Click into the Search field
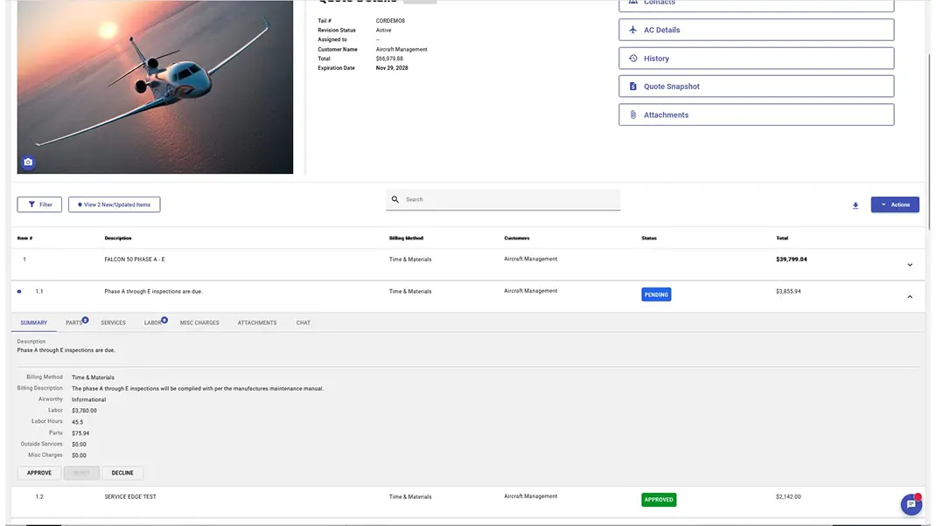This screenshot has width=936, height=526. click(503, 200)
